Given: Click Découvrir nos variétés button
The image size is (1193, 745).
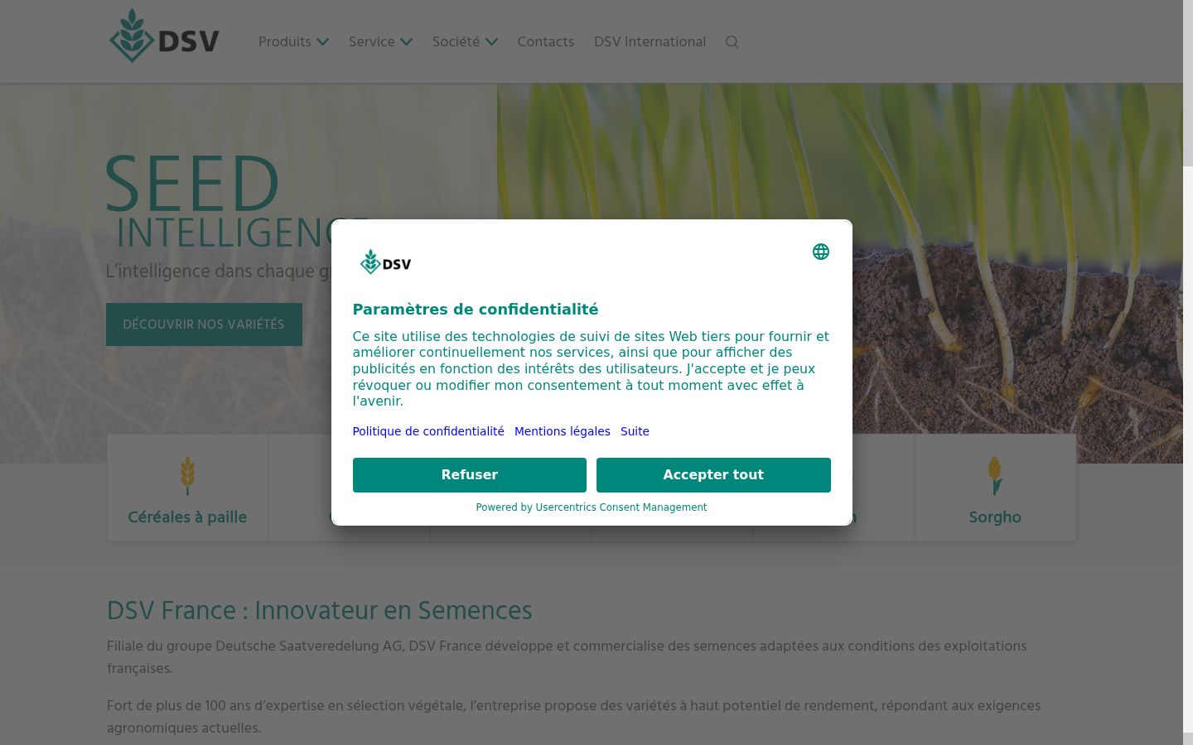Looking at the screenshot, I should [x=204, y=324].
